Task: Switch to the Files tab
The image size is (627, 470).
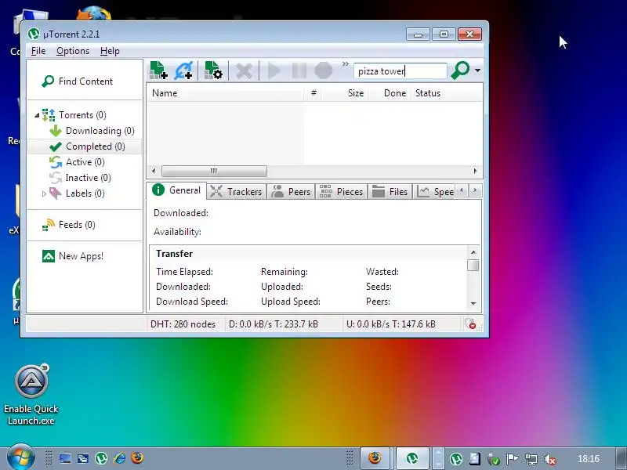Action: coord(390,192)
